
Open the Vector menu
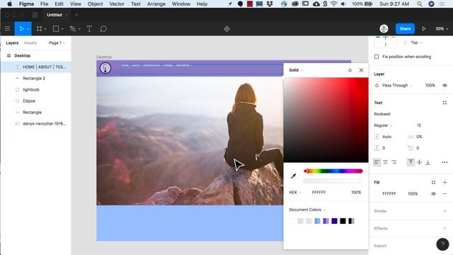tap(117, 4)
